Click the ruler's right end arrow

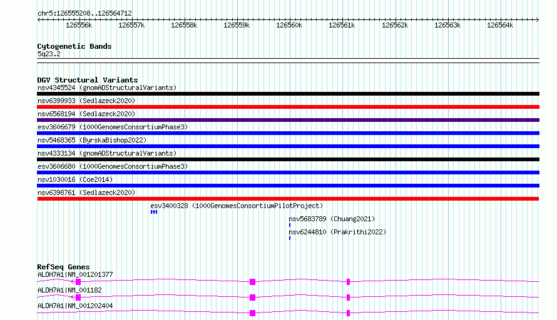[x=538, y=20]
